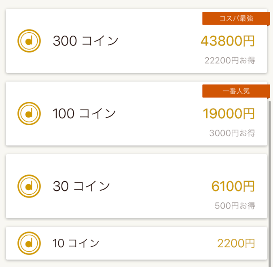Tap the 6100円 price
273x267 pixels.
[x=233, y=186]
